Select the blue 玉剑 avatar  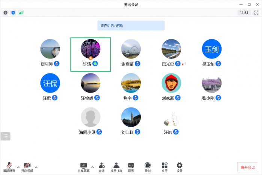[212, 49]
